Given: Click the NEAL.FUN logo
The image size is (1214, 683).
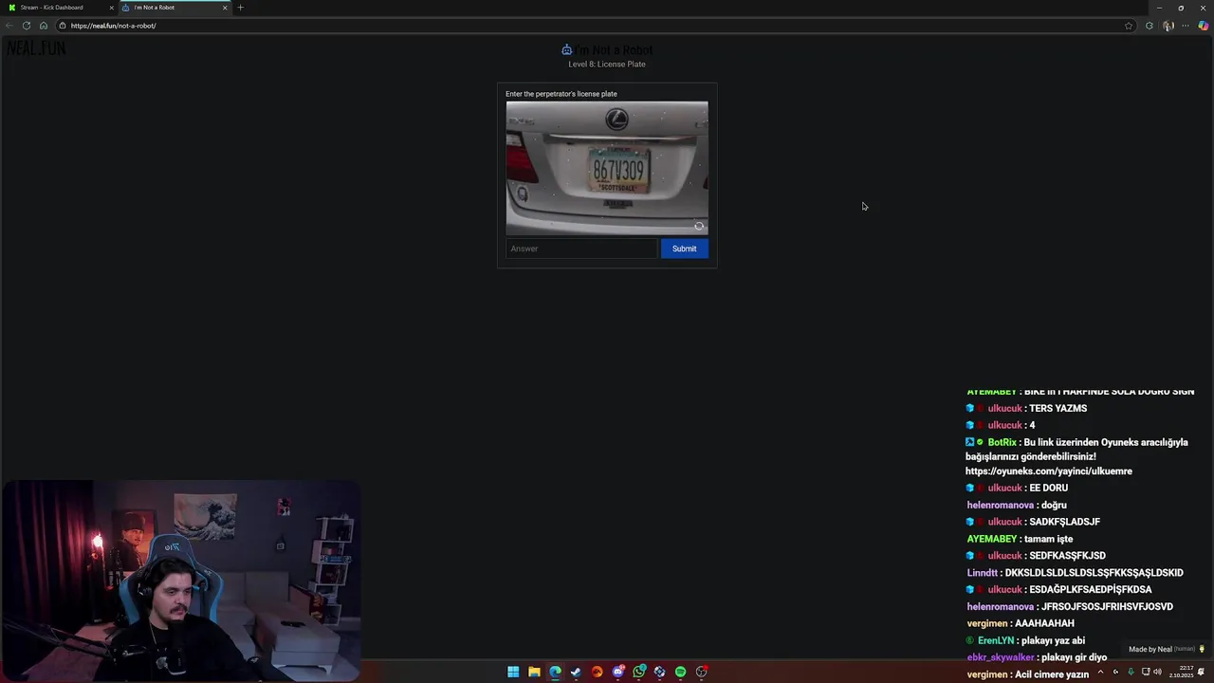Looking at the screenshot, I should point(36,47).
